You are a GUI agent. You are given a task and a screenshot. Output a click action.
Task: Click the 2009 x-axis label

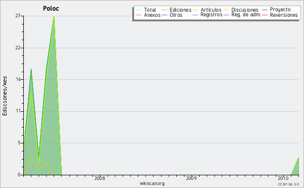point(192,178)
